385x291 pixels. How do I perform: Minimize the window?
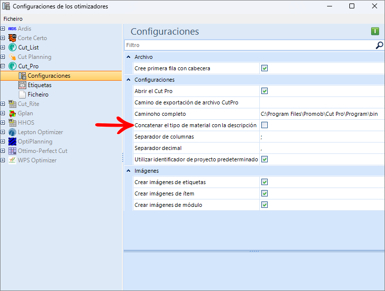(330, 6)
